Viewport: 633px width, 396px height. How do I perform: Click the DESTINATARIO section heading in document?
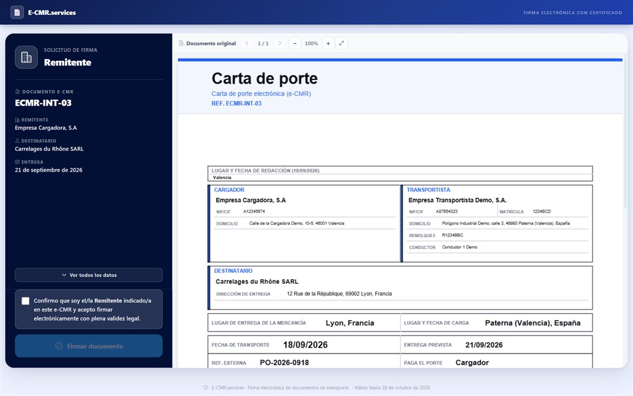(233, 271)
